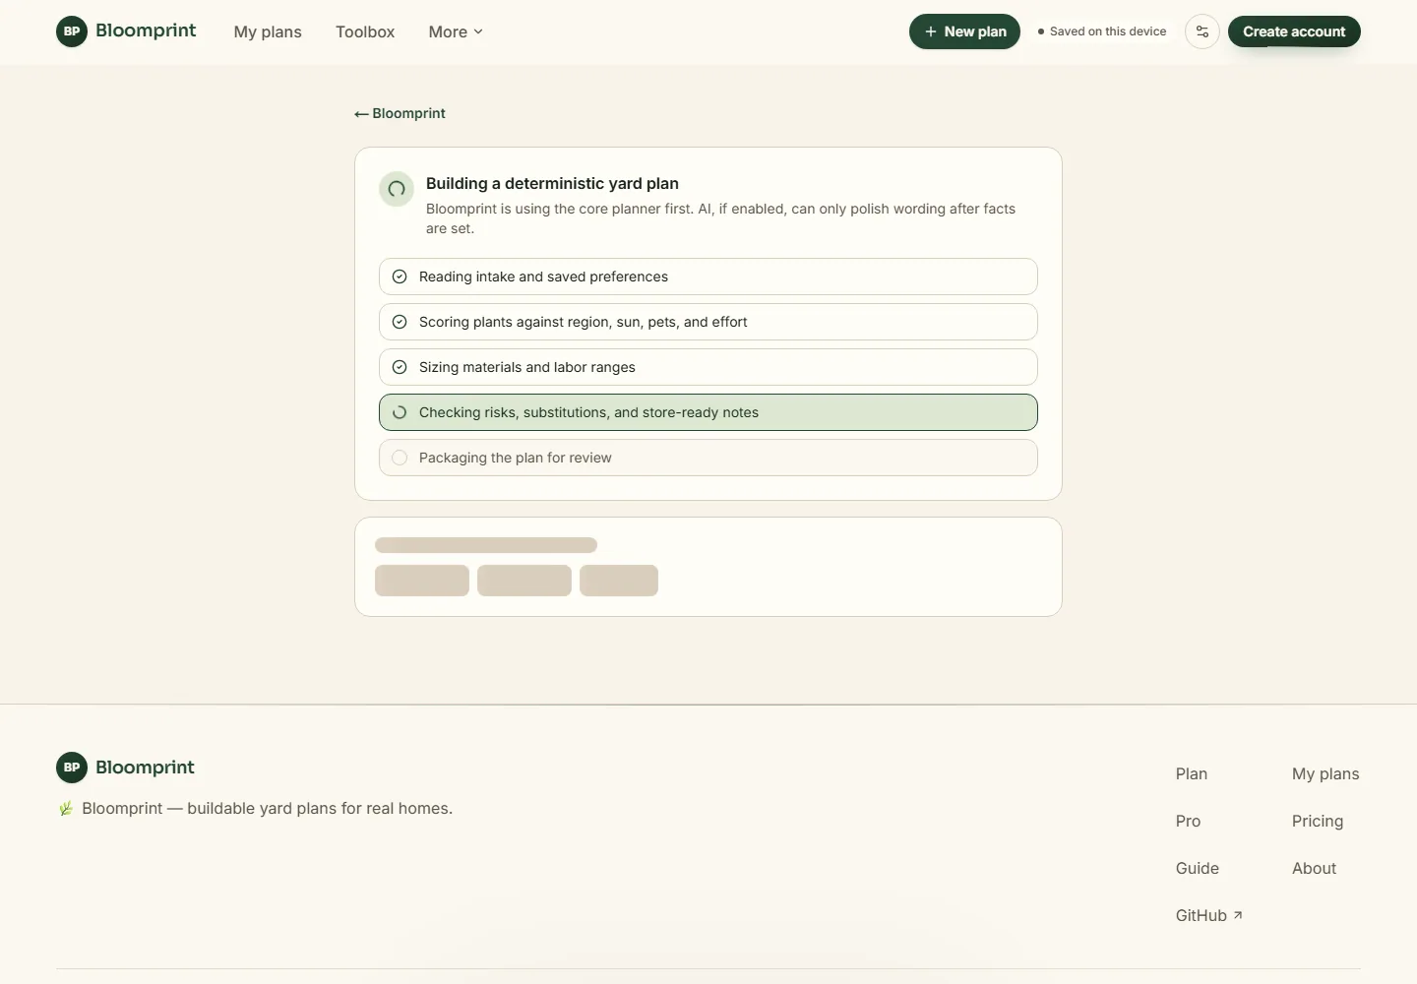This screenshot has width=1417, height=984.
Task: Click 'Sizing materials and labor ranges' step
Action: coord(708,367)
